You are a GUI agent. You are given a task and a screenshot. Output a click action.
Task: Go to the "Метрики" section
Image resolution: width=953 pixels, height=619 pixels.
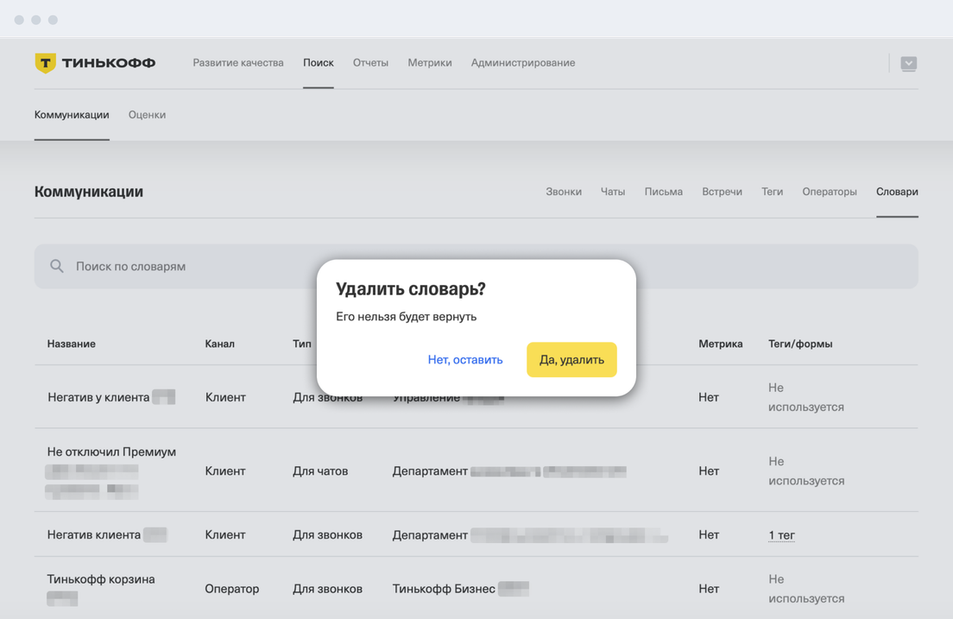point(430,63)
